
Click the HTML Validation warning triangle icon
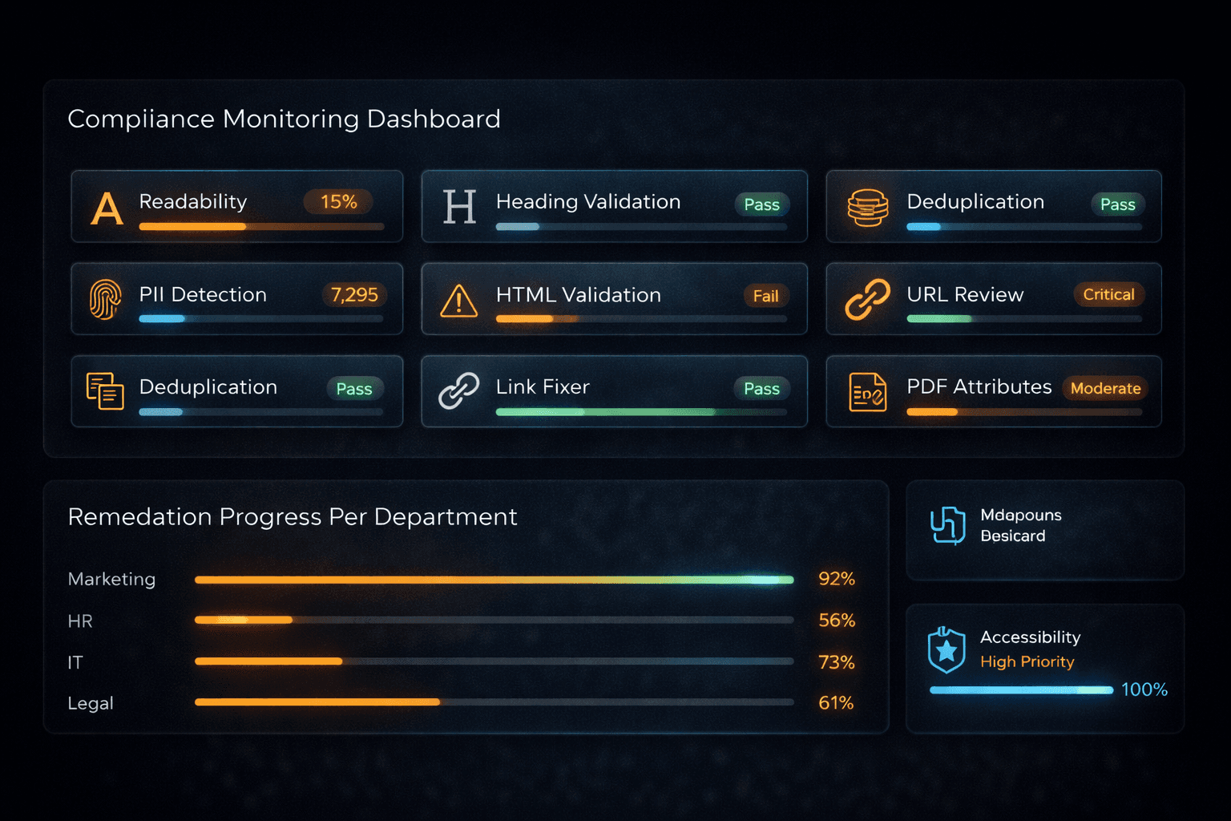point(458,301)
